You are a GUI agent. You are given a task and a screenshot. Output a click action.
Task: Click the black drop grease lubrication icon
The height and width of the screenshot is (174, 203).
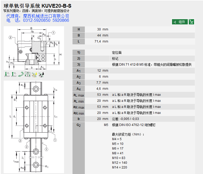pos(41,75)
